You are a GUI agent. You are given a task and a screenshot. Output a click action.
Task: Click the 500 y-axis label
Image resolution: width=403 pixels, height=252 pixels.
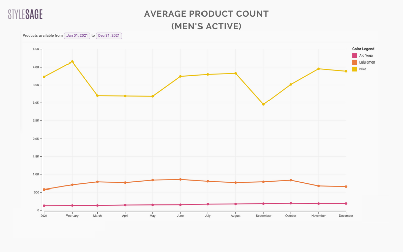(x=36, y=193)
